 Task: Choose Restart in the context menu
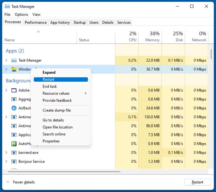click(x=61, y=80)
